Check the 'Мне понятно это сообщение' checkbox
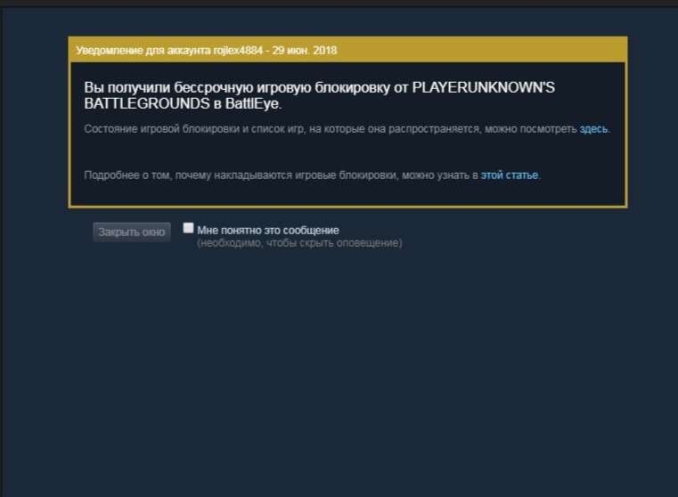 188,228
